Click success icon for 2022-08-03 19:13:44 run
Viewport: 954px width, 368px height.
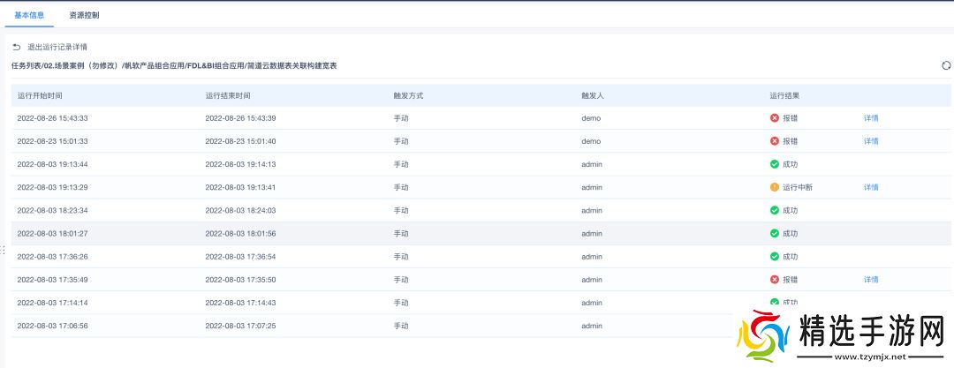point(775,164)
